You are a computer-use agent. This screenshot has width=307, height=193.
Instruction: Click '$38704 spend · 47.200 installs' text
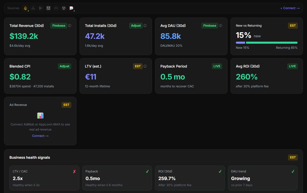[32, 86]
